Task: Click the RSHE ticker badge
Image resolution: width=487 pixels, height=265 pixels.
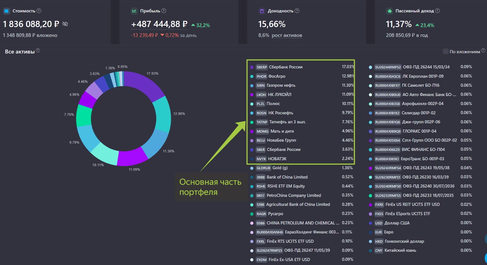Action: [x=261, y=186]
